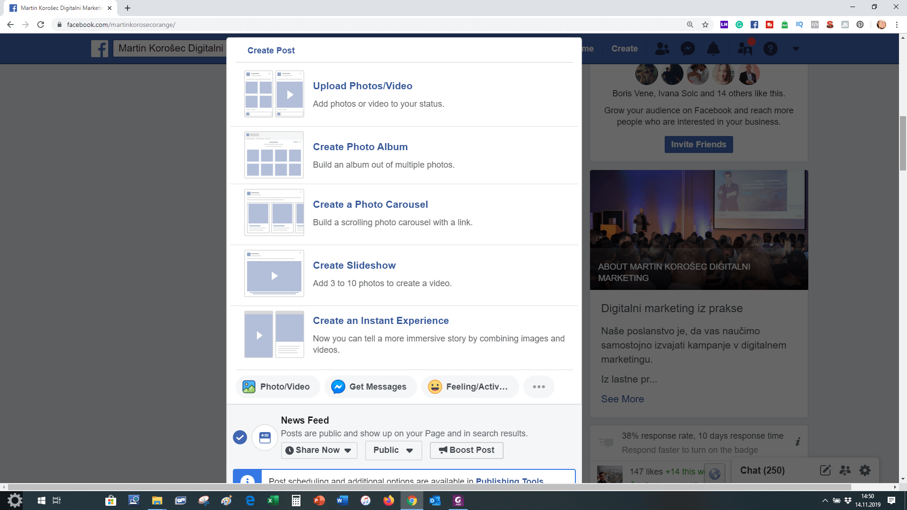This screenshot has height=510, width=907.
Task: Open the notifications bell icon
Action: [x=713, y=49]
